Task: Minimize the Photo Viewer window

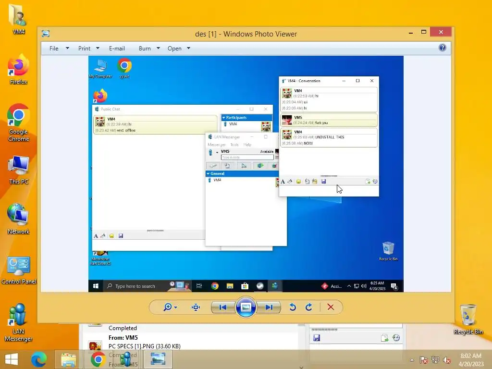Action: click(411, 32)
